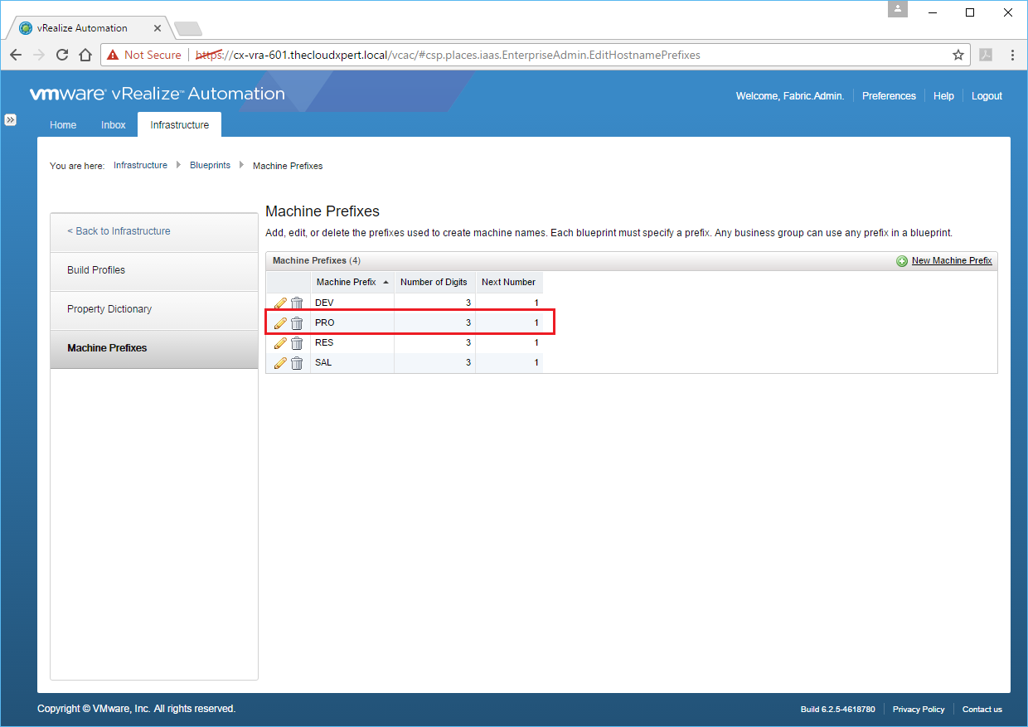Viewport: 1028px width, 727px height.
Task: Open editing for the RES prefix row
Action: [x=280, y=343]
